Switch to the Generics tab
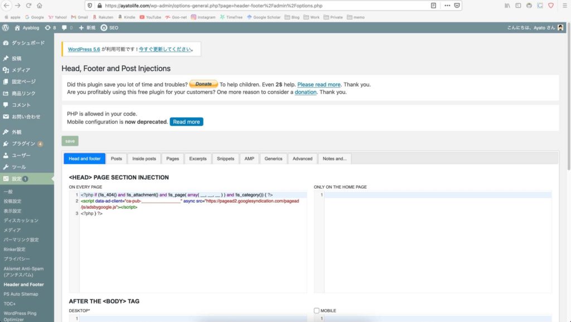571x322 pixels. pos(273,158)
